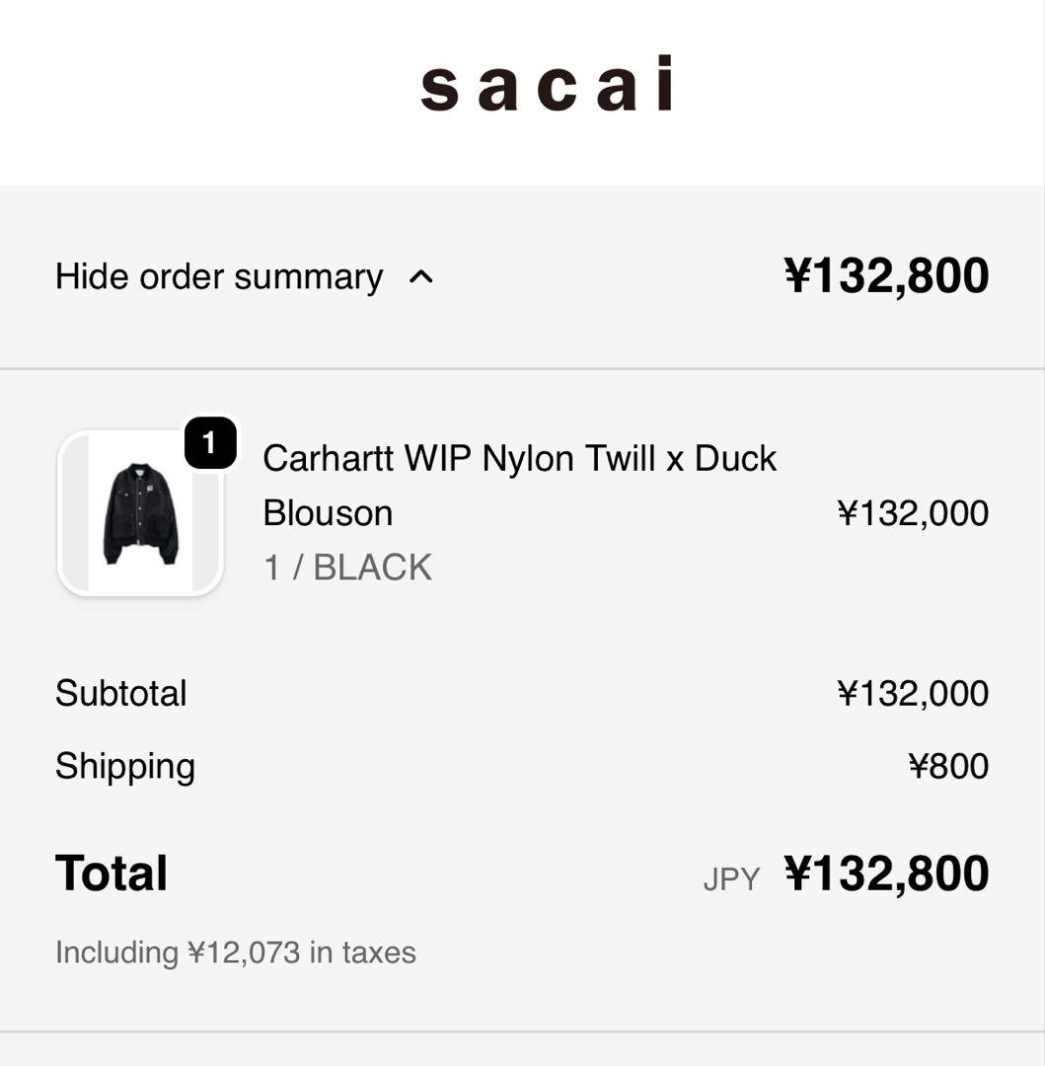Click the collapse chevron next to order summary
Viewport: 1045px width, 1066px height.
pos(423,277)
